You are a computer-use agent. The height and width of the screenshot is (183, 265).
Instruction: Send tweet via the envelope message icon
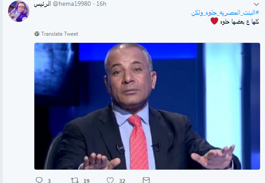coord(146,180)
